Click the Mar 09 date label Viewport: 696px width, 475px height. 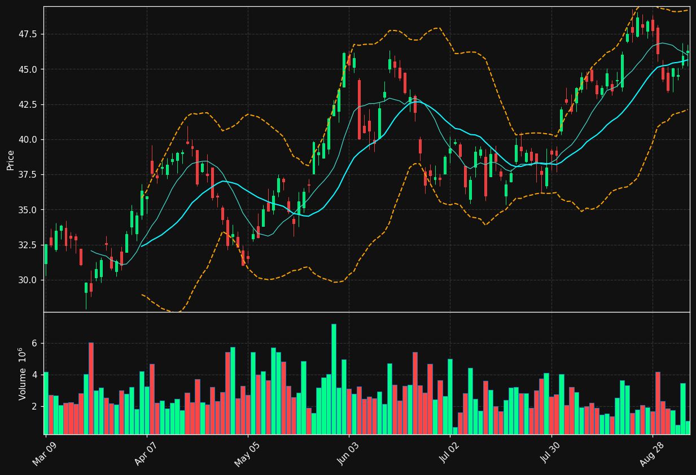point(44,454)
